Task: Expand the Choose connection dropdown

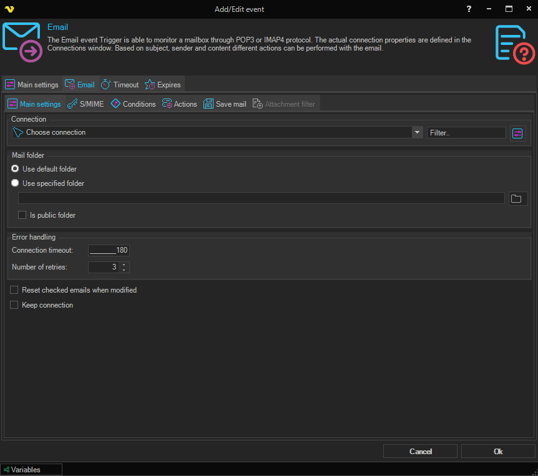Action: pyautogui.click(x=417, y=132)
